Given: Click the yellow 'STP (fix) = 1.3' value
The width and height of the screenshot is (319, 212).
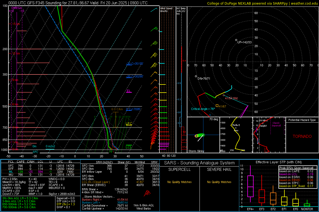Looking at the screenshot, I should click(x=66, y=204).
